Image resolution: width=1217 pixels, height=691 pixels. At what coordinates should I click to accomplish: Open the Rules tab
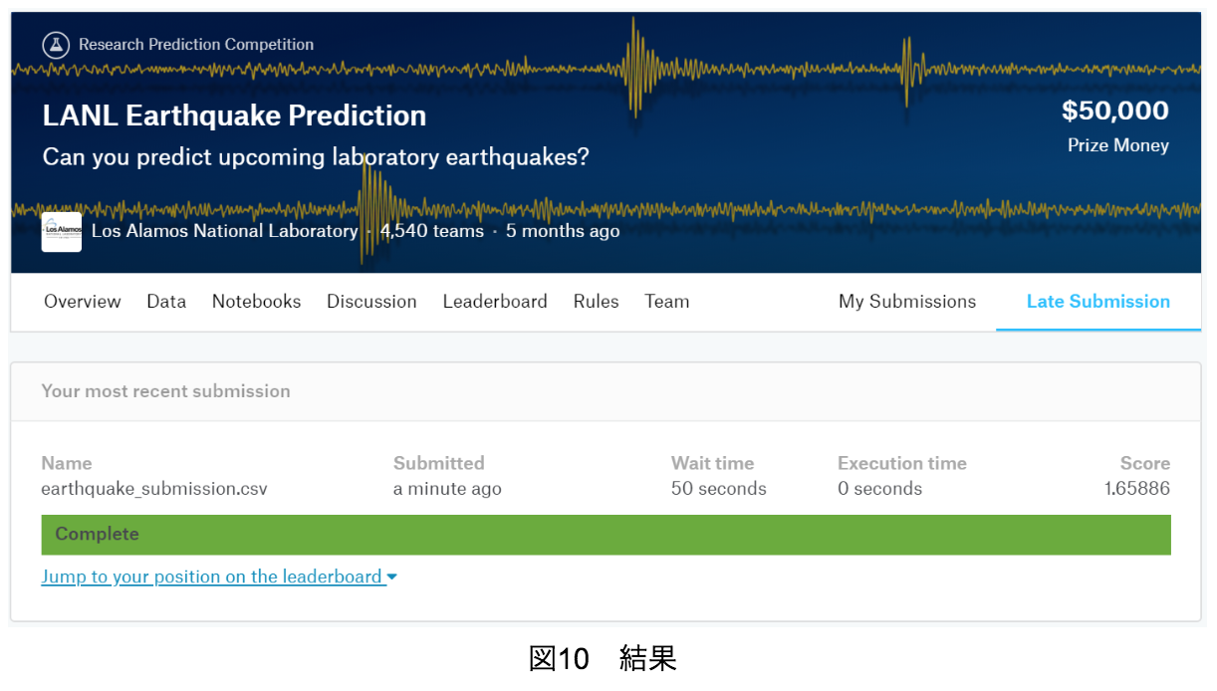(x=596, y=302)
